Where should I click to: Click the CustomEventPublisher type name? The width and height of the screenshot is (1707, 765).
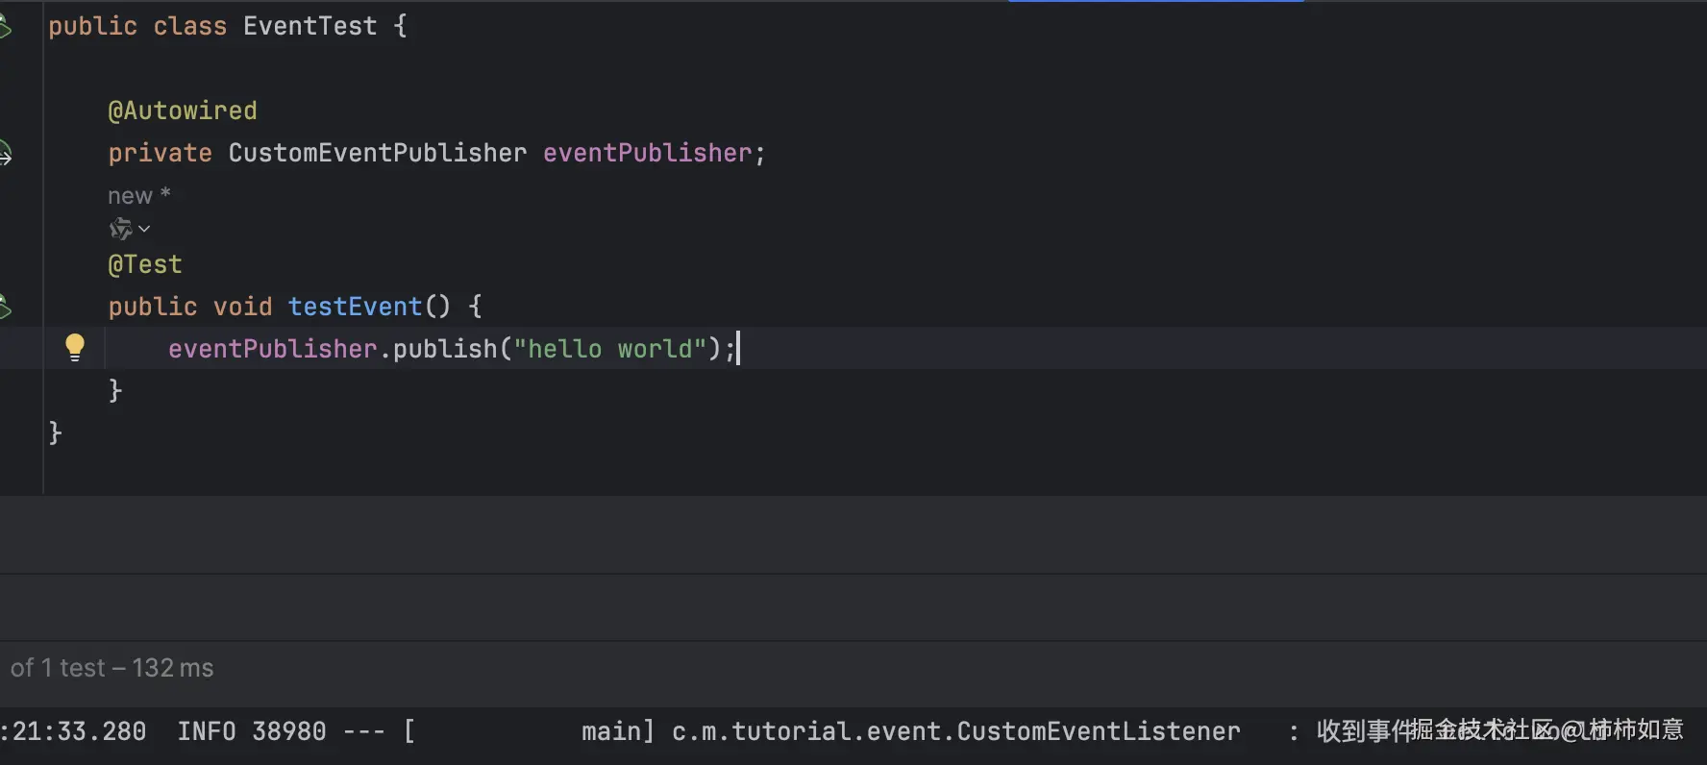click(377, 154)
